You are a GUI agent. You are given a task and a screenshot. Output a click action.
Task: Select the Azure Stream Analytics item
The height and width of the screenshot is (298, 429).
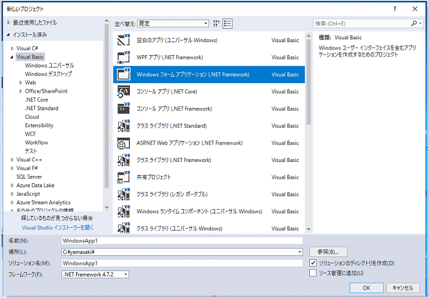[x=43, y=202]
